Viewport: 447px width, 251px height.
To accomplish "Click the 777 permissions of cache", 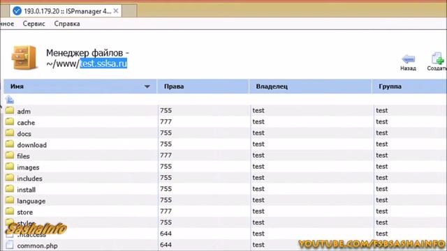I will tap(166, 121).
